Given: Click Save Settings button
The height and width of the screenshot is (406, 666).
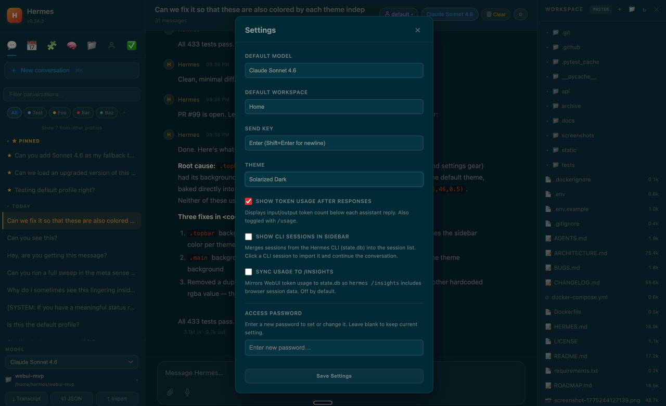Looking at the screenshot, I should click(x=334, y=376).
